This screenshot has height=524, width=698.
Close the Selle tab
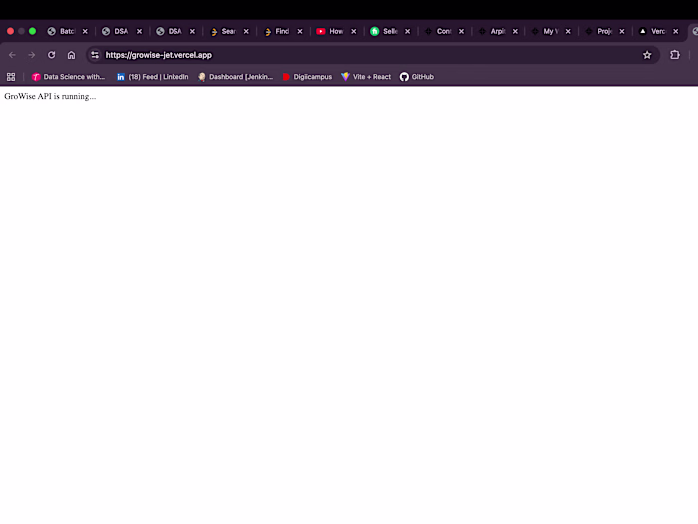(x=407, y=31)
